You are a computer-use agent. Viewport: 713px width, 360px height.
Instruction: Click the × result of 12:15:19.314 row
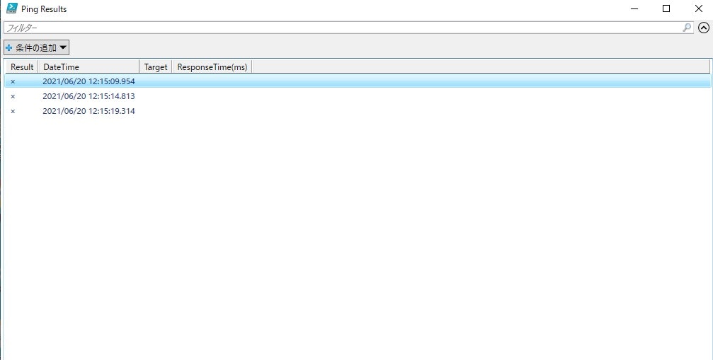pyautogui.click(x=13, y=111)
